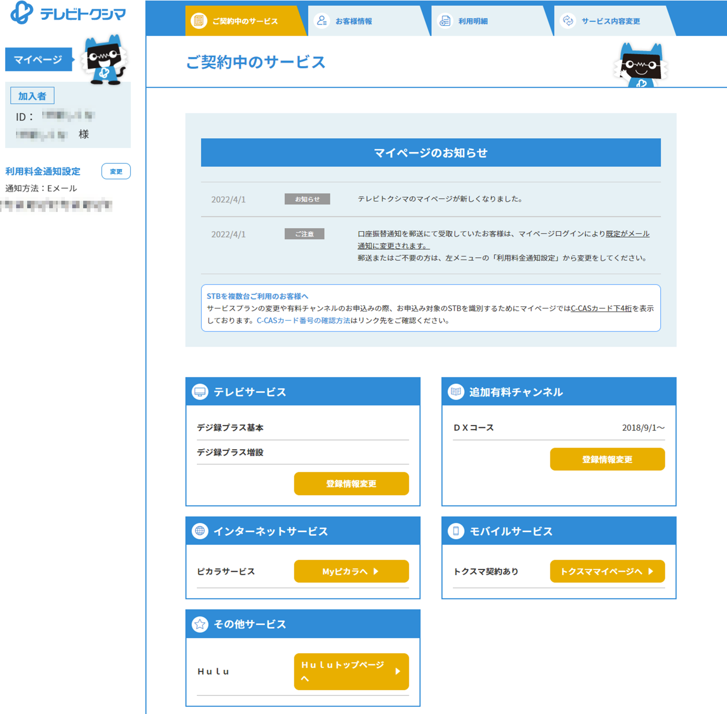Click STBを複数台ご利用のお客様へ heading
Image resolution: width=727 pixels, height=714 pixels.
click(x=258, y=296)
